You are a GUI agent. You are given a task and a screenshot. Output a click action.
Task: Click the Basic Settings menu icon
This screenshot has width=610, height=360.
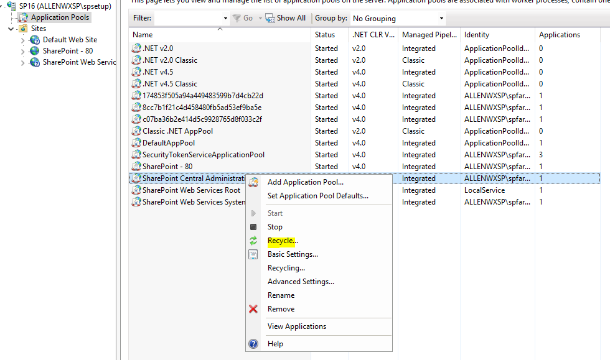tap(253, 255)
